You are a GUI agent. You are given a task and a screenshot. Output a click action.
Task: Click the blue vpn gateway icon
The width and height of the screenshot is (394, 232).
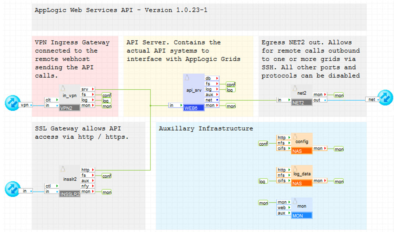point(13,103)
